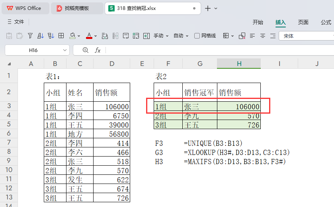This screenshot has height=207, width=334.
Task: Click the select-all corner triangle
Action: [x=9, y=64]
